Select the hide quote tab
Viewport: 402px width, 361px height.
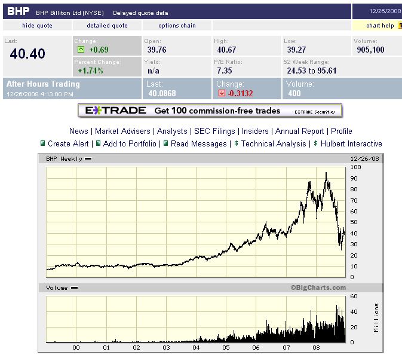point(37,25)
